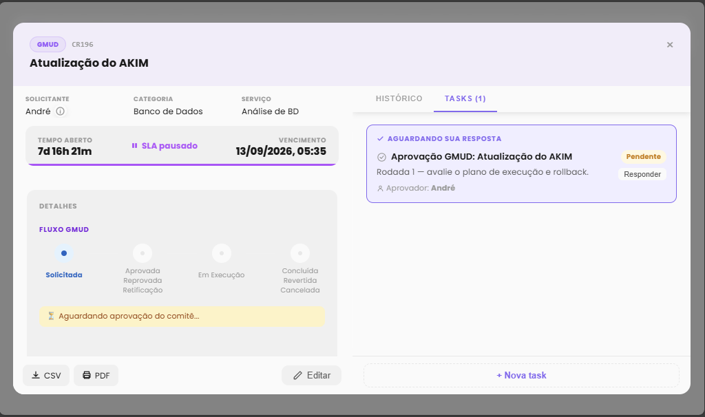Click the due date 13/09/2026, 05:35
705x417 pixels.
tap(281, 151)
